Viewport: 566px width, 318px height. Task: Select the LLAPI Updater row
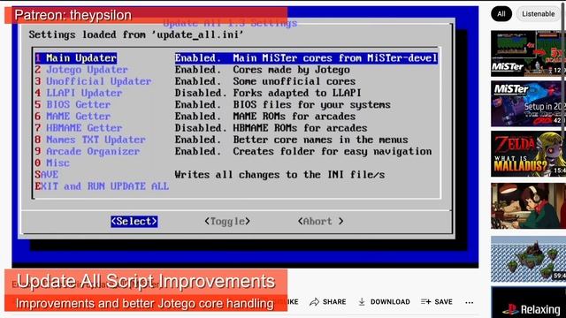[79, 93]
